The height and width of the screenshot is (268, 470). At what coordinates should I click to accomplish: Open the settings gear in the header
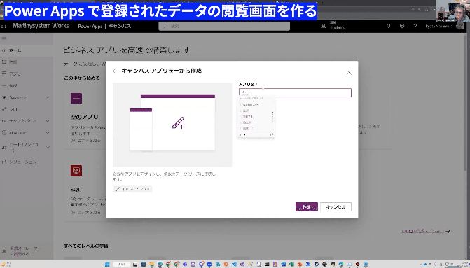point(402,26)
